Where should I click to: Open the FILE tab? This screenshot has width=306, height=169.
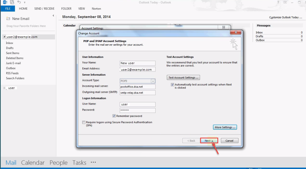click(8, 8)
